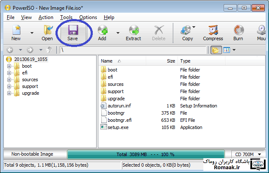The height and width of the screenshot is (173, 269).
Task: Open the Back history dropdown arrow
Action: [x=20, y=50]
